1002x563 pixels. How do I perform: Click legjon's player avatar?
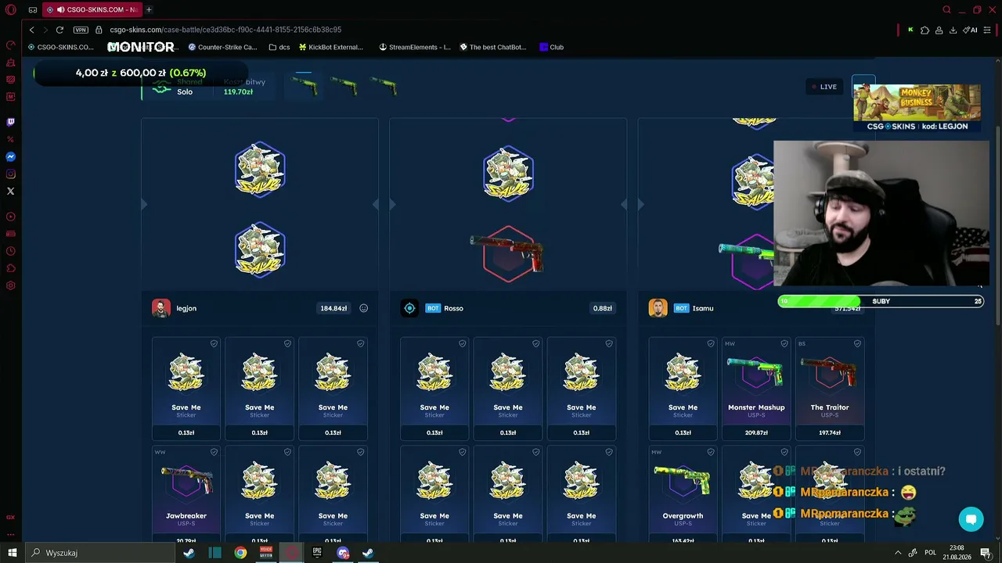(161, 308)
